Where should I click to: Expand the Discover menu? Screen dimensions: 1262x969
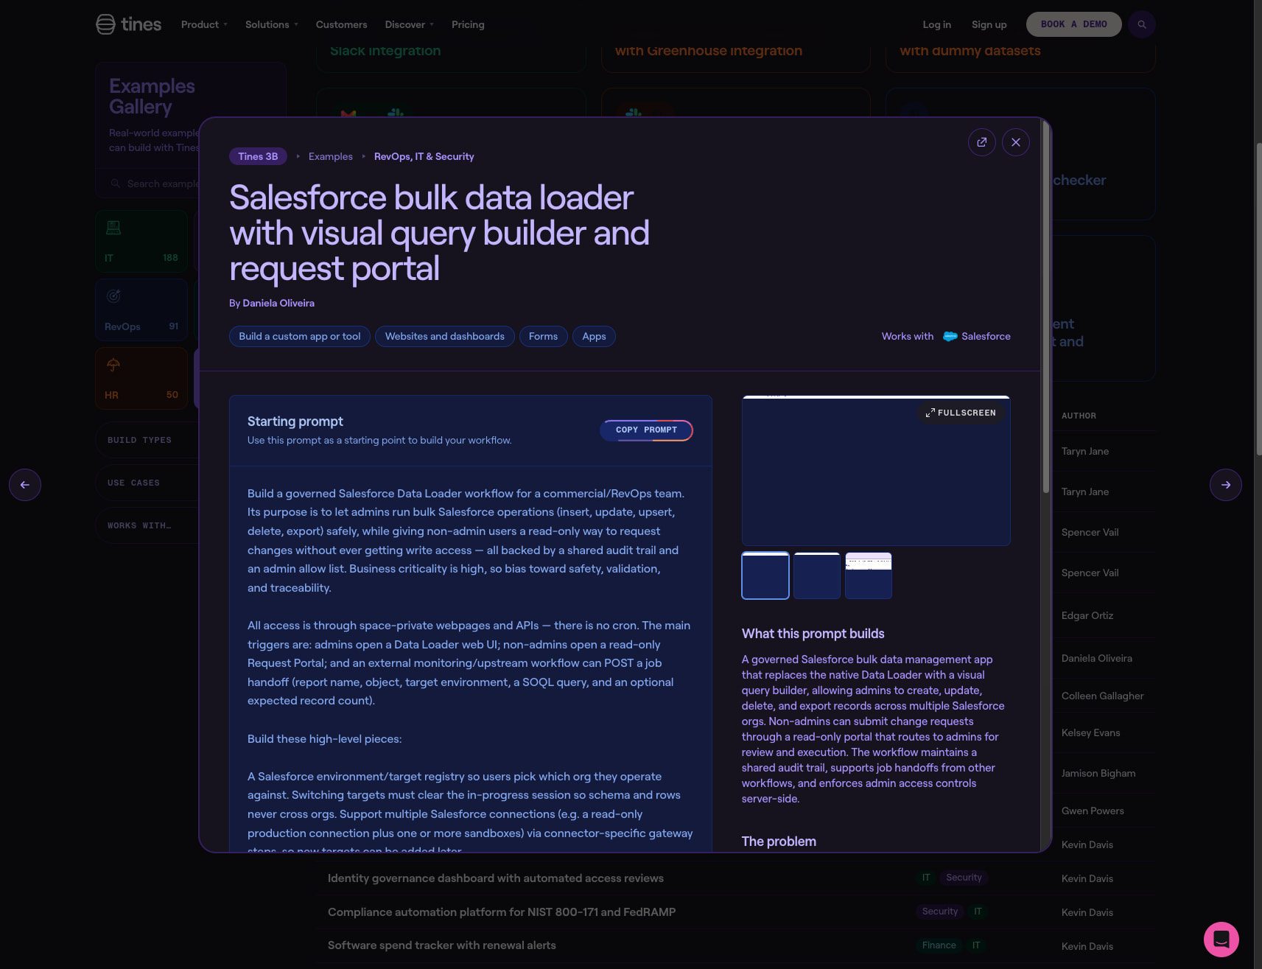pyautogui.click(x=409, y=24)
